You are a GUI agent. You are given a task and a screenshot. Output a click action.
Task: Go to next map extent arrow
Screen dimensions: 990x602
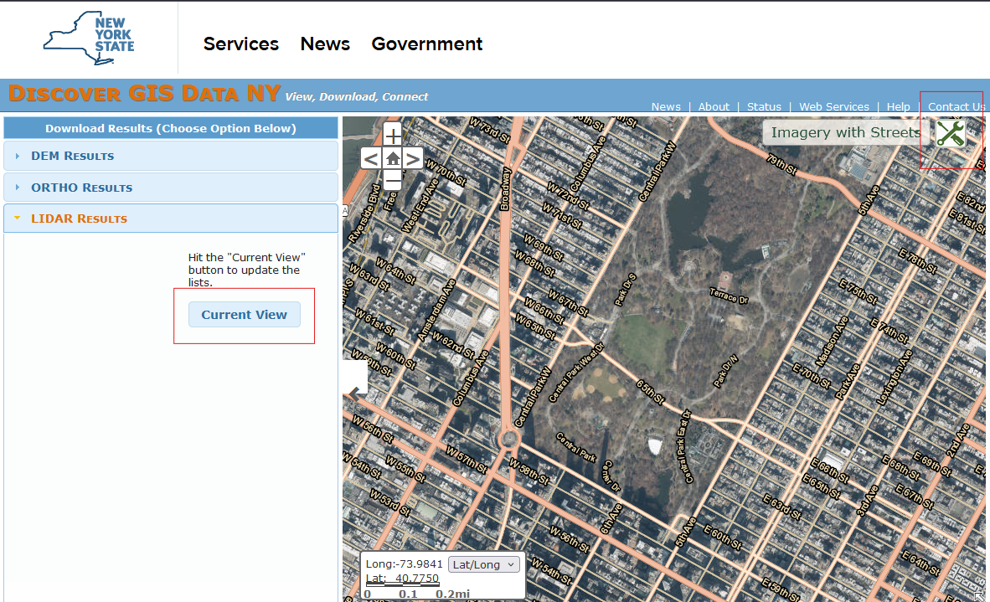[414, 158]
